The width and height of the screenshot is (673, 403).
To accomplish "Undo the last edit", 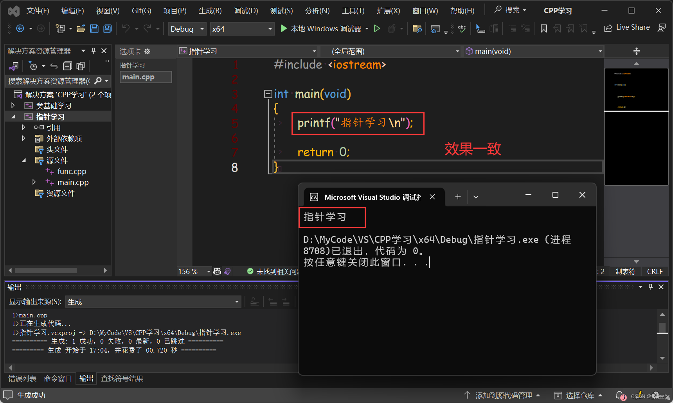I will [126, 29].
